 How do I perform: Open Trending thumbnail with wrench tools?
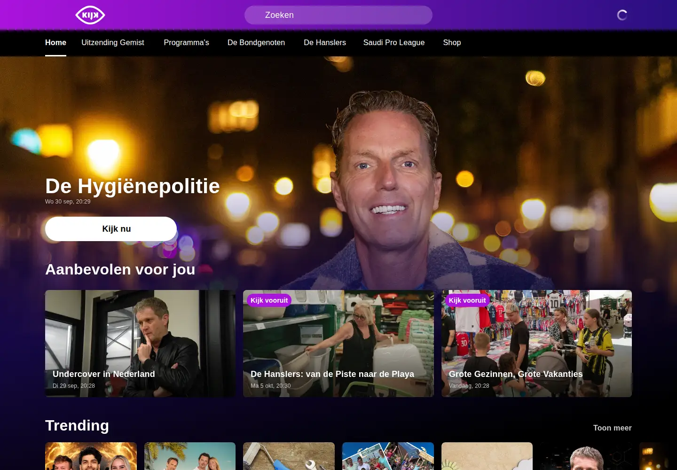pos(289,456)
